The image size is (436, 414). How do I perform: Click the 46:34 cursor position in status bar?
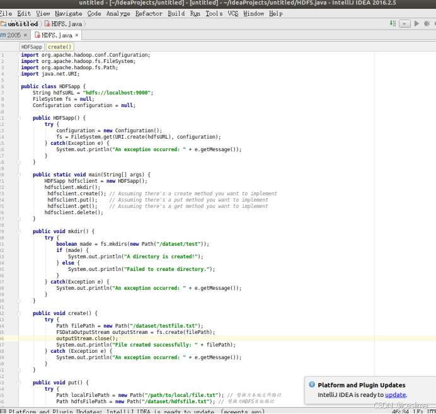point(400,411)
